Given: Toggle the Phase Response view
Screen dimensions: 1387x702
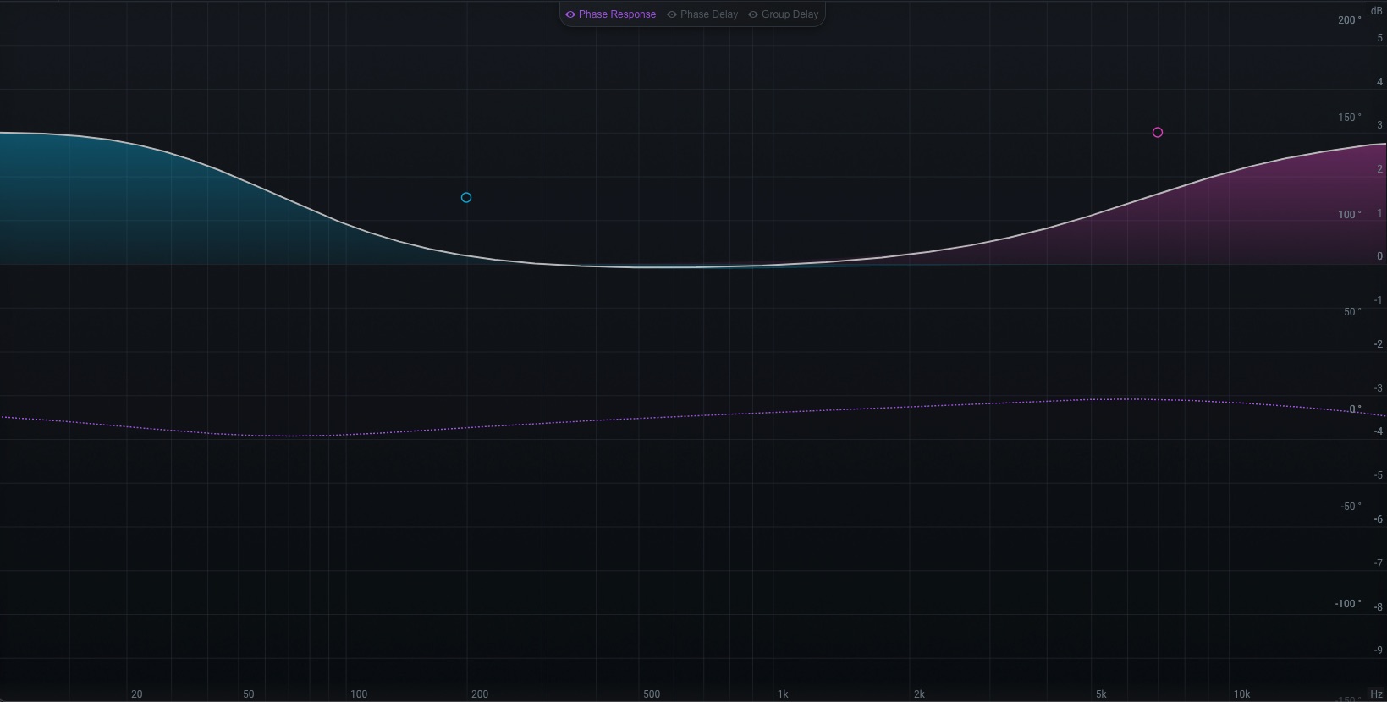Looking at the screenshot, I should pyautogui.click(x=610, y=14).
